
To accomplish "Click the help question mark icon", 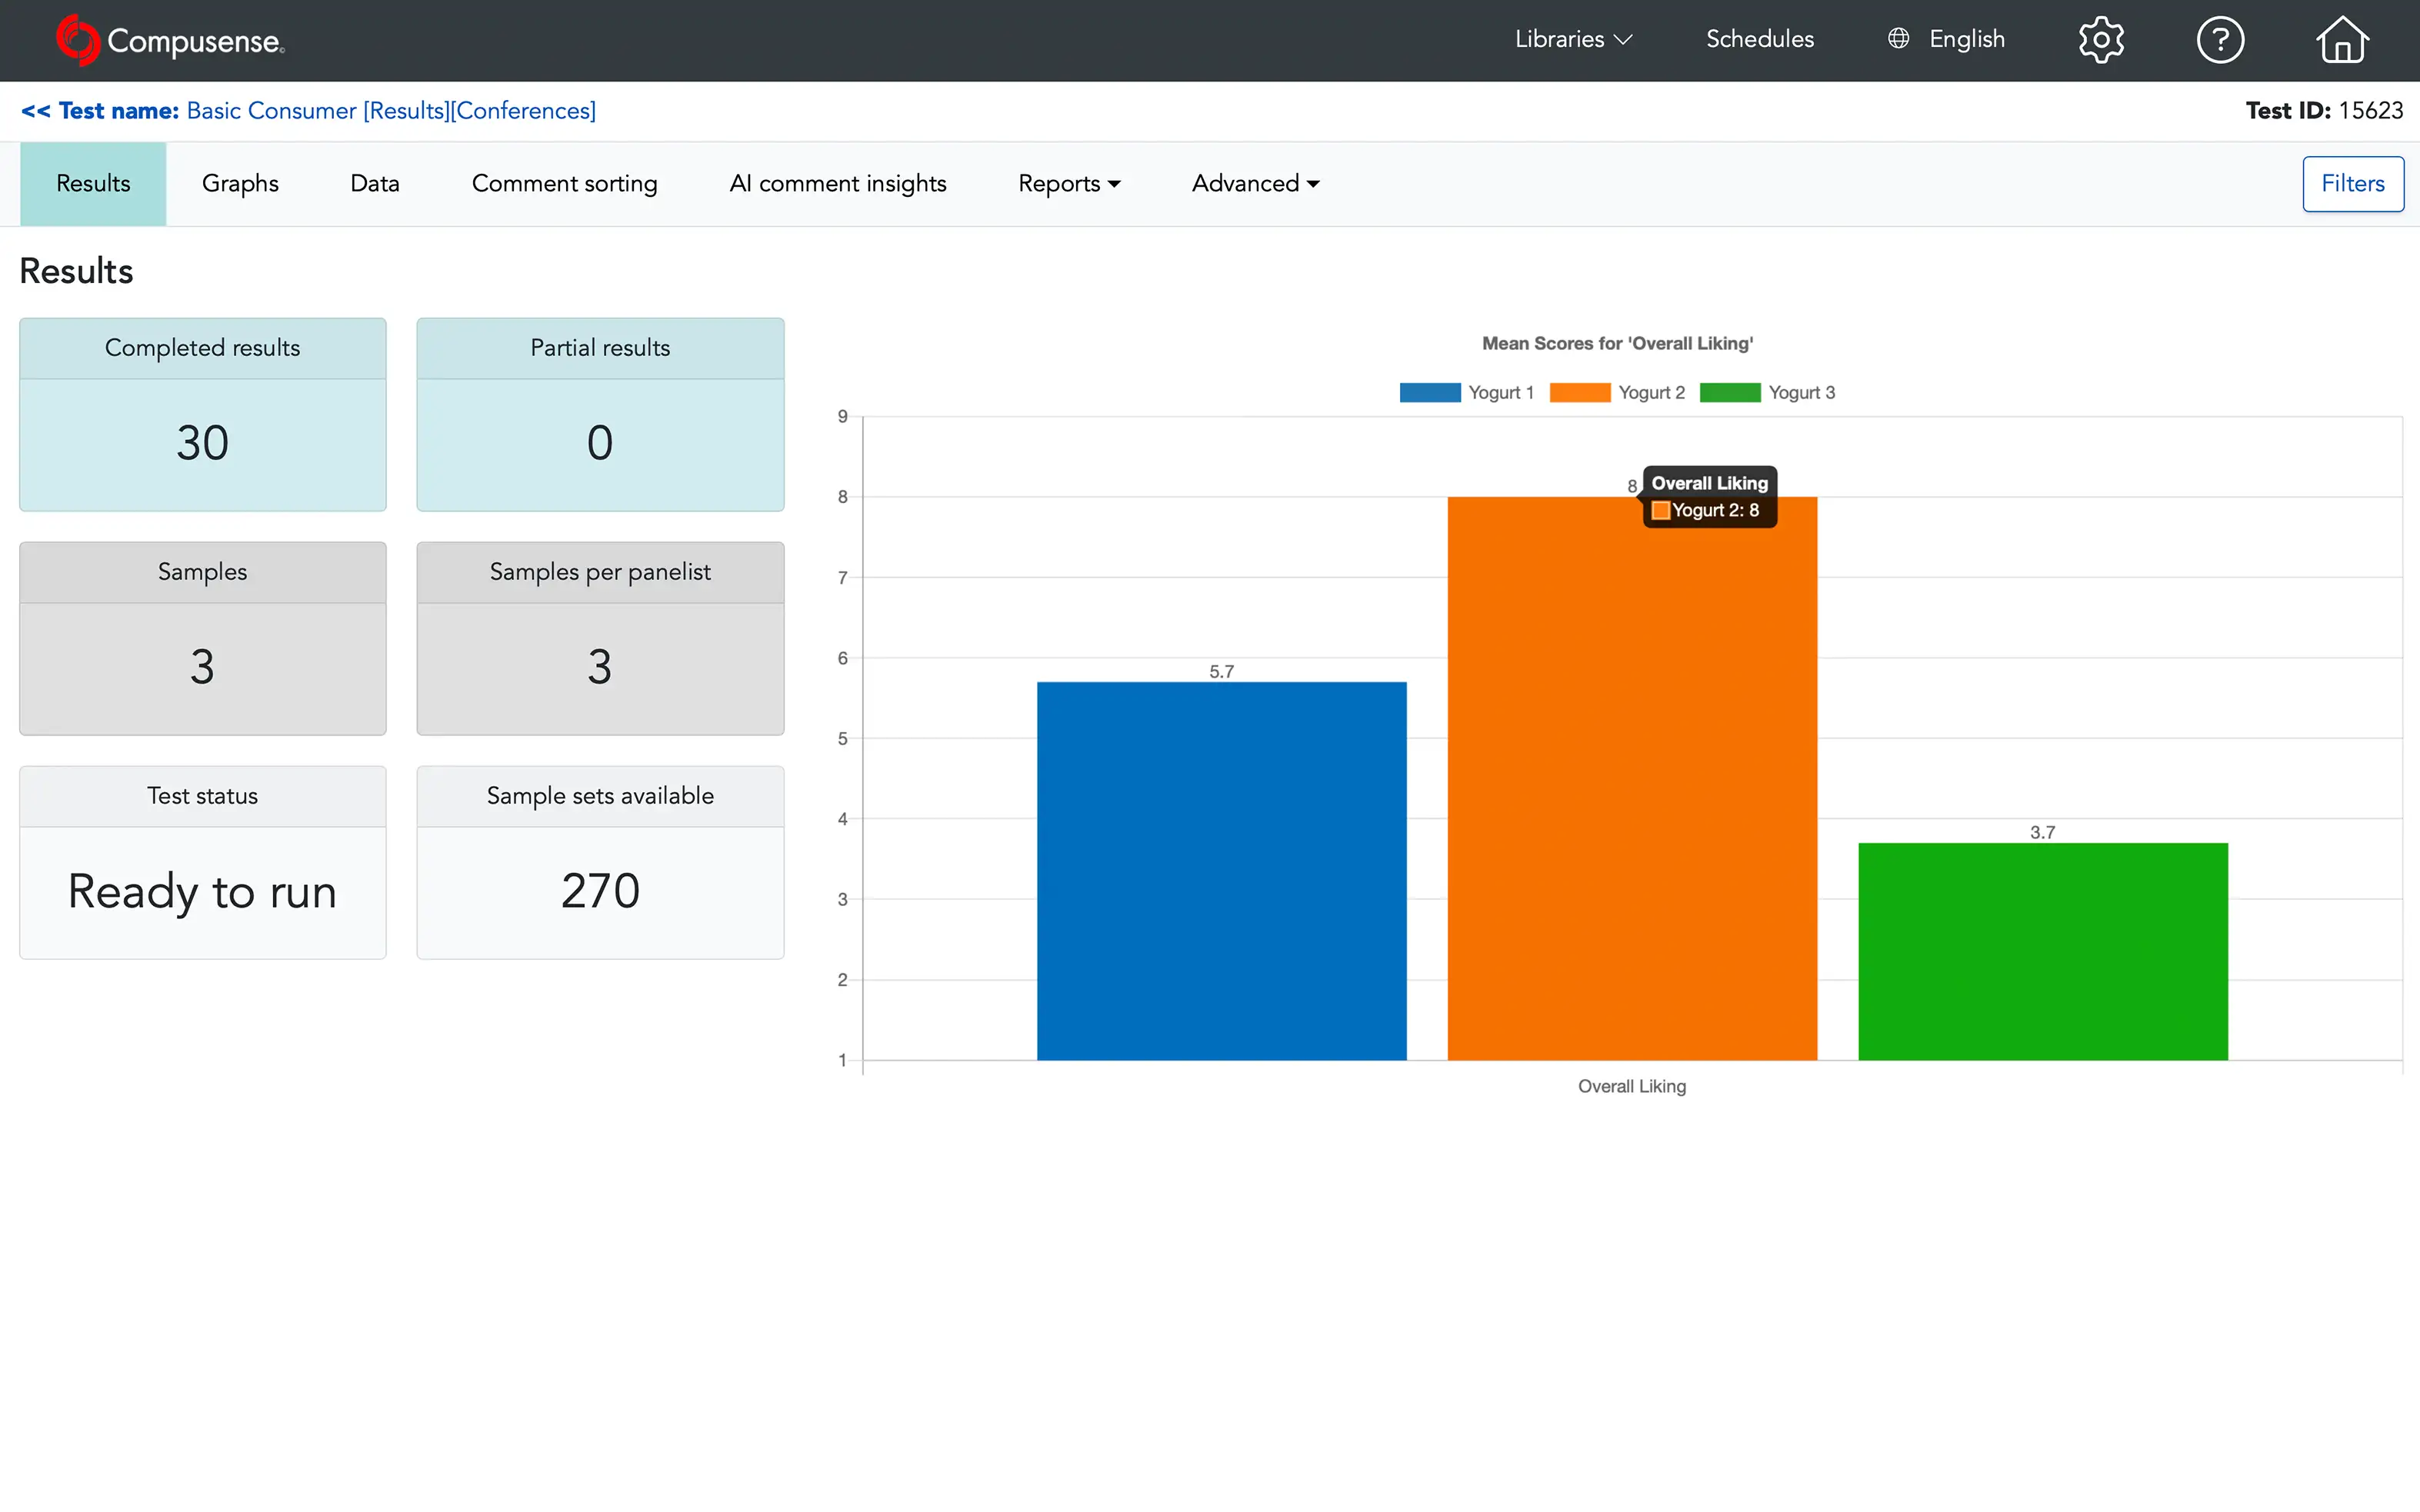I will pos(2220,40).
